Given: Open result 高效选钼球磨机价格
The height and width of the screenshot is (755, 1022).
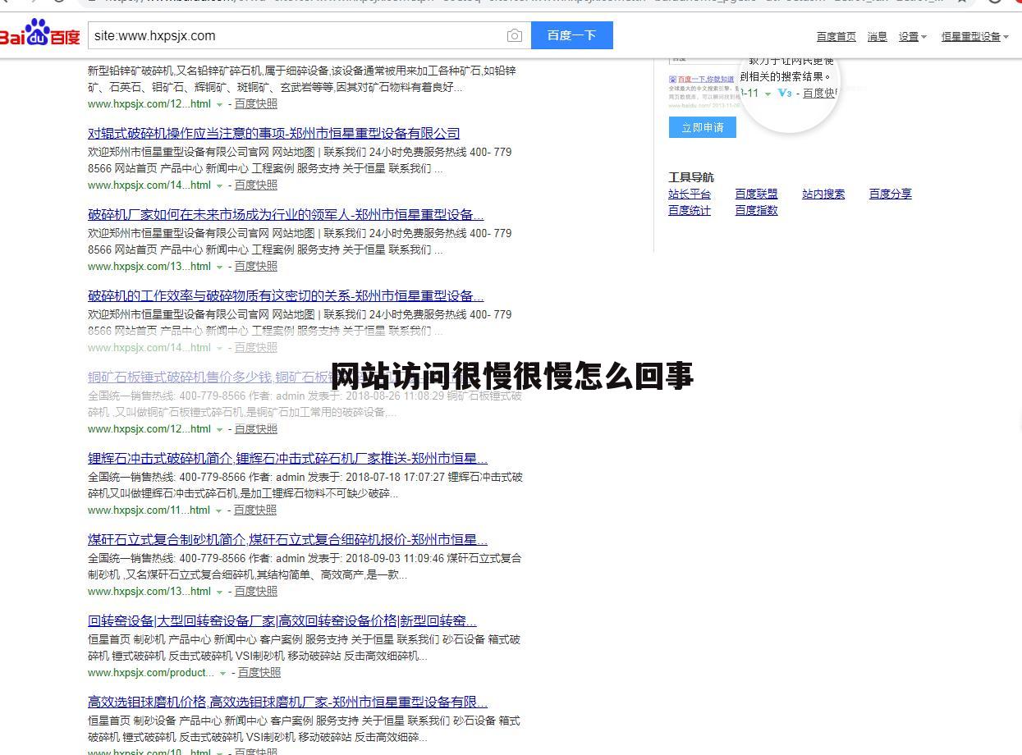Looking at the screenshot, I should click(287, 702).
